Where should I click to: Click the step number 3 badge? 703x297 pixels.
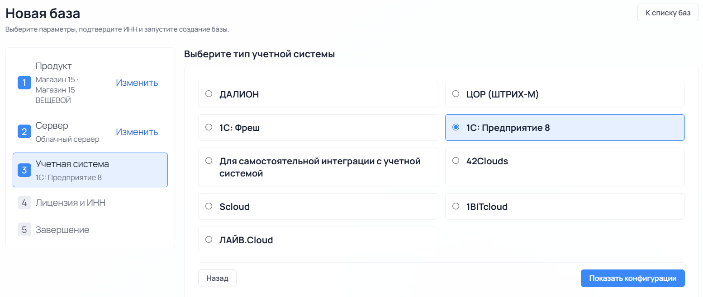pos(24,170)
